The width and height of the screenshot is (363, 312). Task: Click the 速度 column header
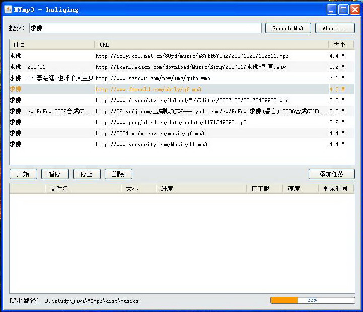(301, 189)
